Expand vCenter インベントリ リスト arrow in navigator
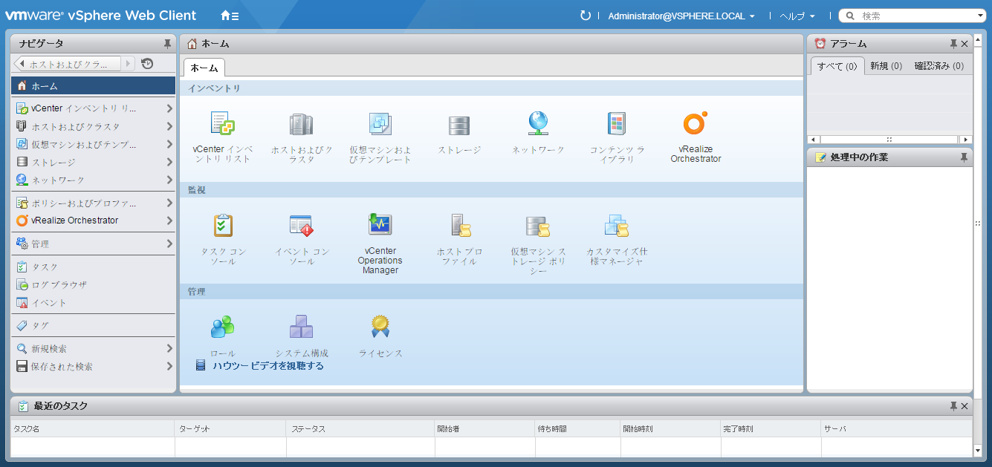This screenshot has height=467, width=992. coord(169,108)
